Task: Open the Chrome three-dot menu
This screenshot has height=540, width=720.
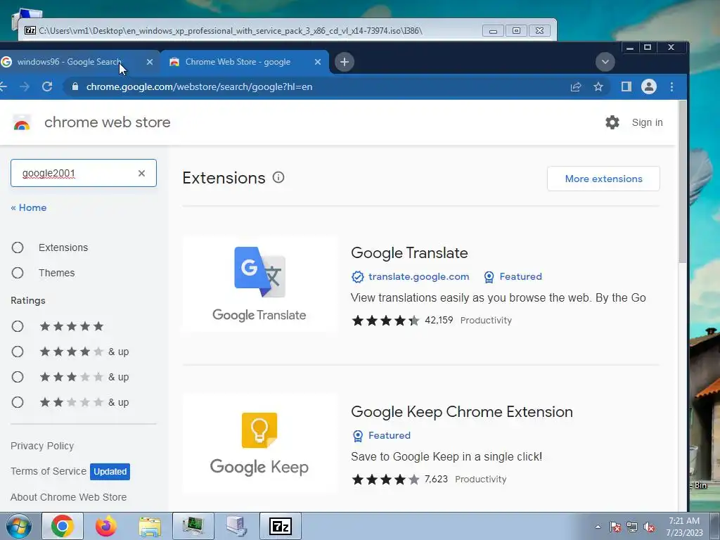Action: click(x=671, y=86)
